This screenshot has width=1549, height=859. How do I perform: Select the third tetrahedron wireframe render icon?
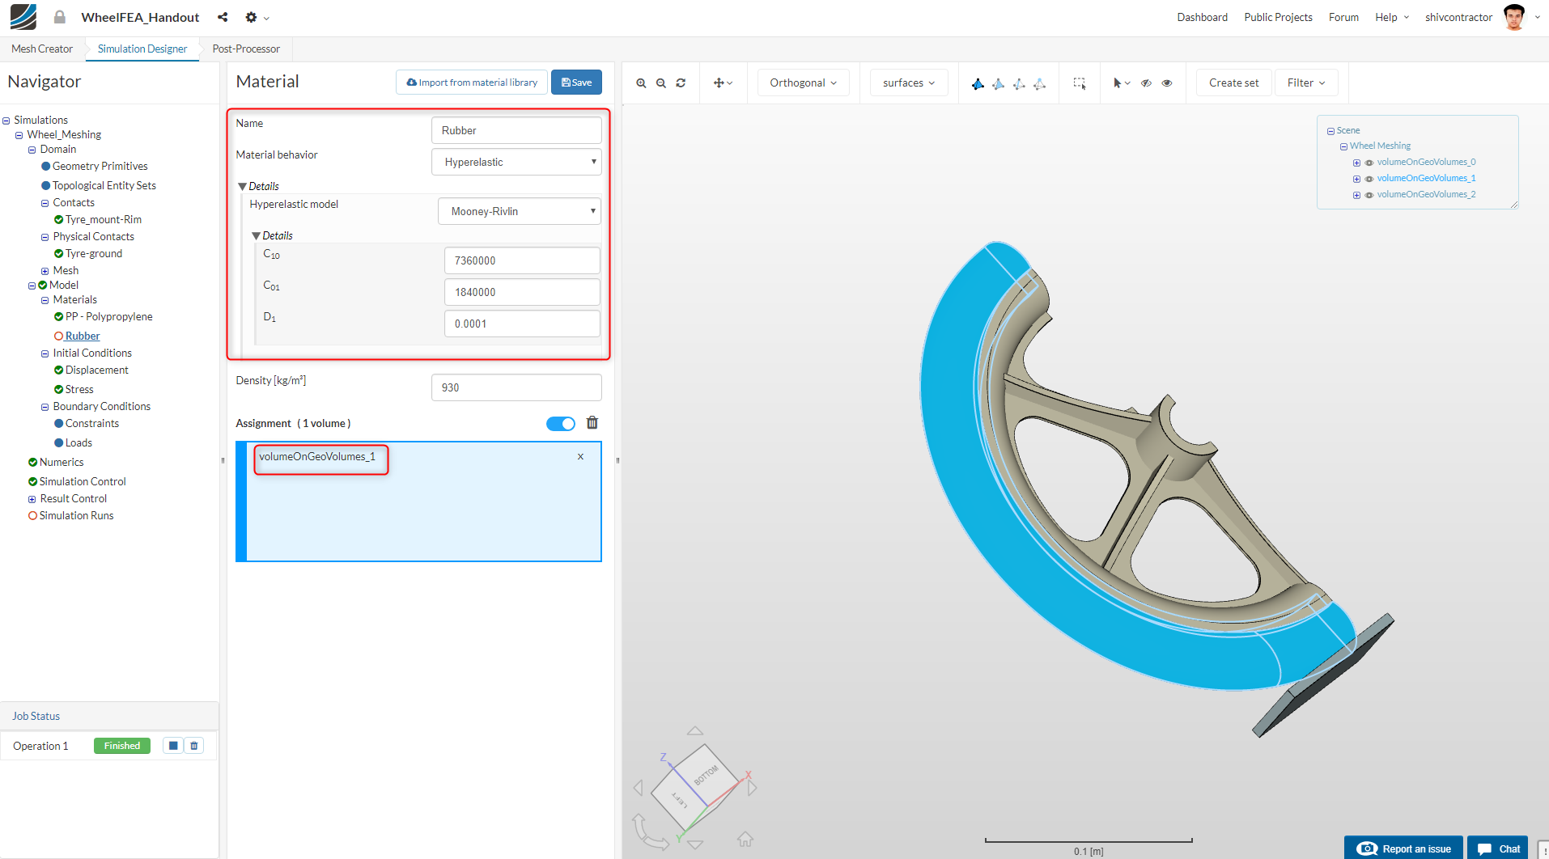point(1019,83)
